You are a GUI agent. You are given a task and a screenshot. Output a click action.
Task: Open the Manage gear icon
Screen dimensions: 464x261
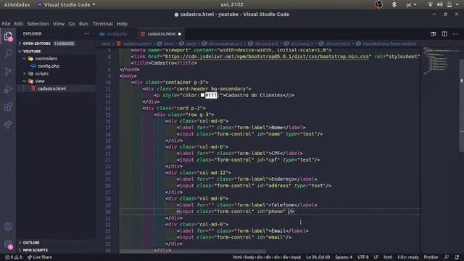point(8,244)
